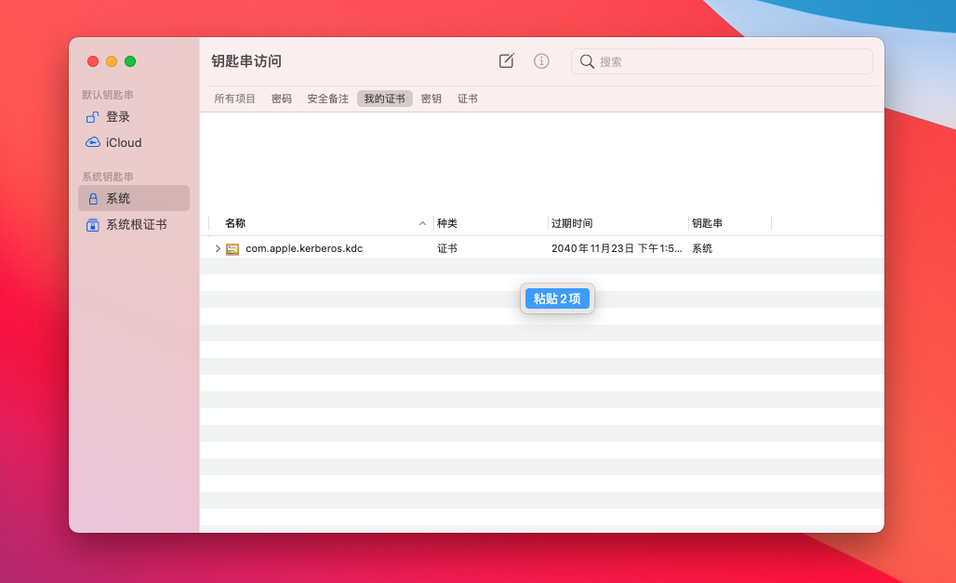Select the 证书 tab
The height and width of the screenshot is (583, 956).
(467, 99)
